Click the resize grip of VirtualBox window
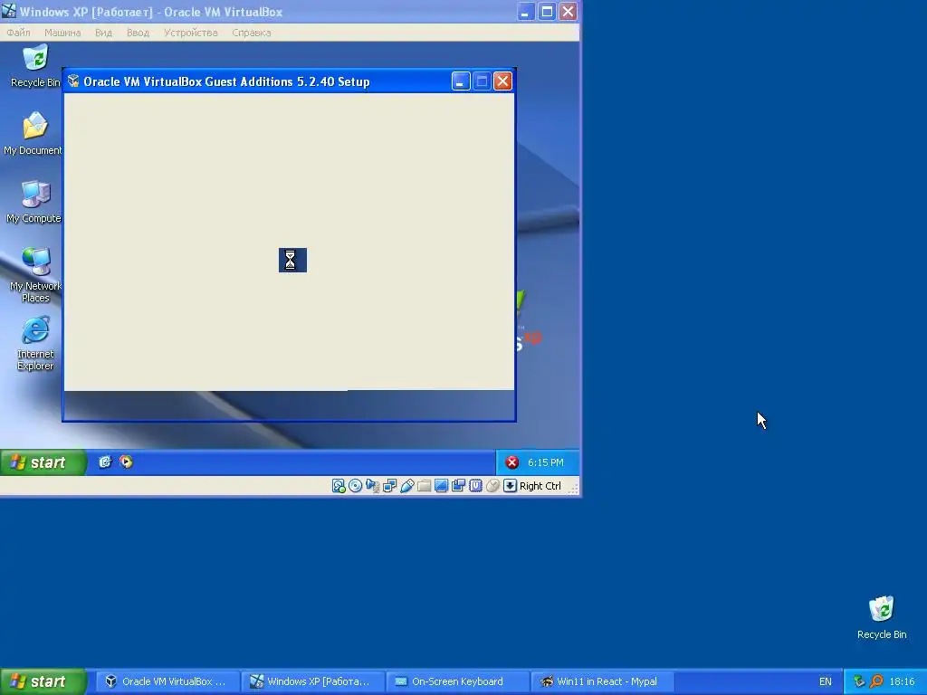The image size is (927, 695). (573, 488)
